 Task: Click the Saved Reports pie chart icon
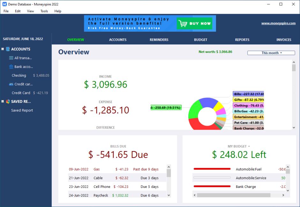pyautogui.click(x=8, y=101)
